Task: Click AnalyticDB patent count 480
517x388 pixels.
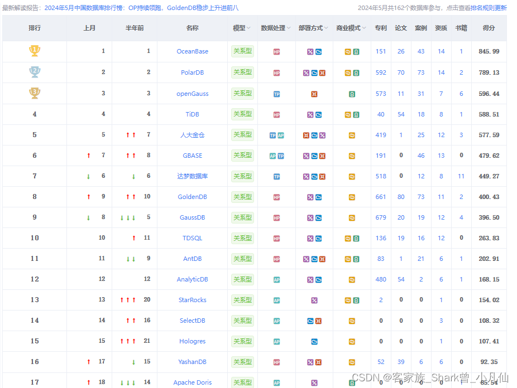Action: pyautogui.click(x=381, y=279)
